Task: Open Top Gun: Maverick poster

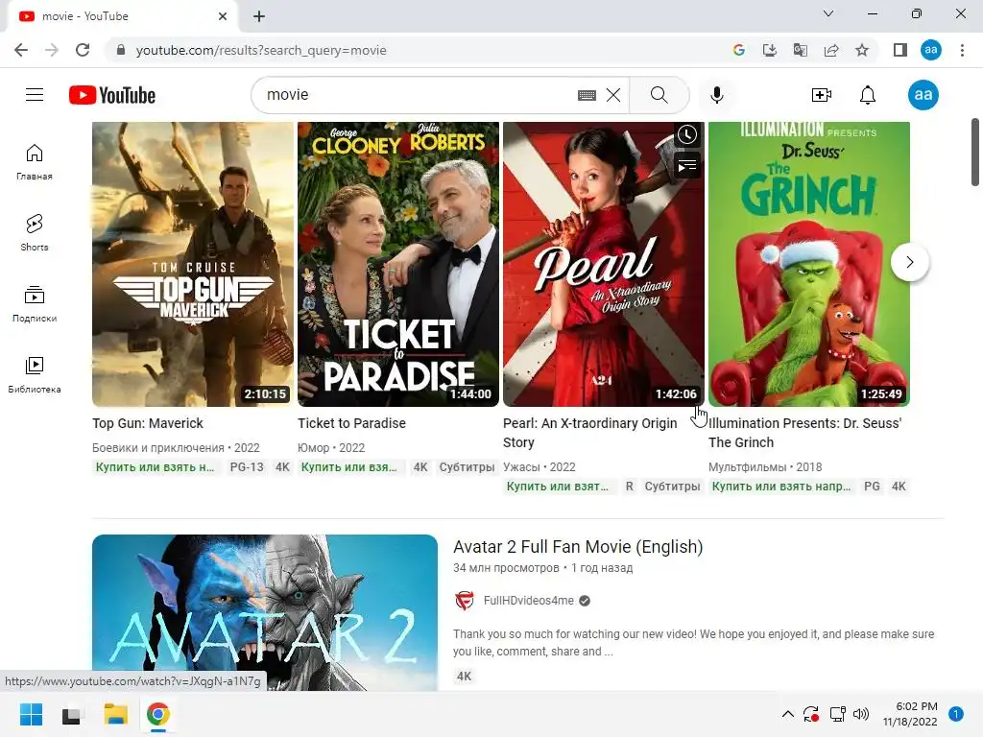Action: click(192, 264)
